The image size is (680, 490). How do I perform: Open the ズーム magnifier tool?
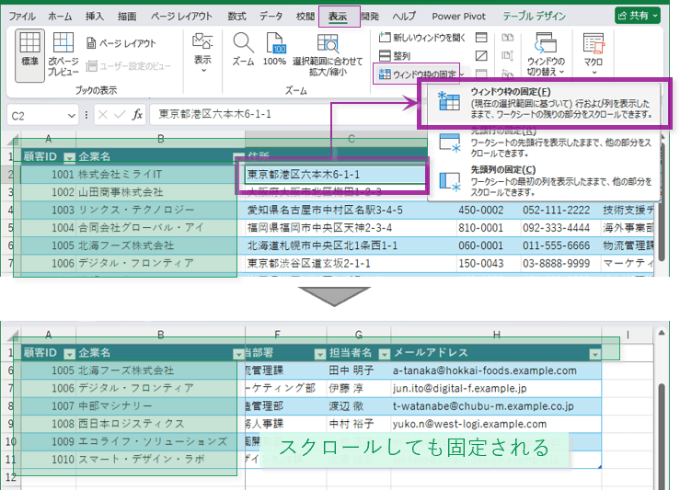coord(243,50)
